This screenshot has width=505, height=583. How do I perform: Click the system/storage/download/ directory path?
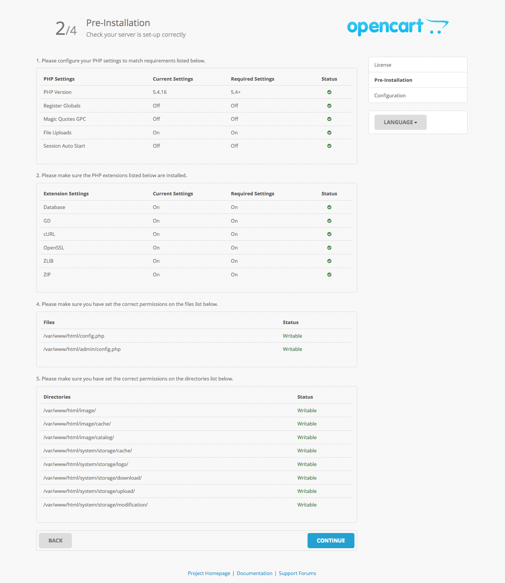point(93,478)
